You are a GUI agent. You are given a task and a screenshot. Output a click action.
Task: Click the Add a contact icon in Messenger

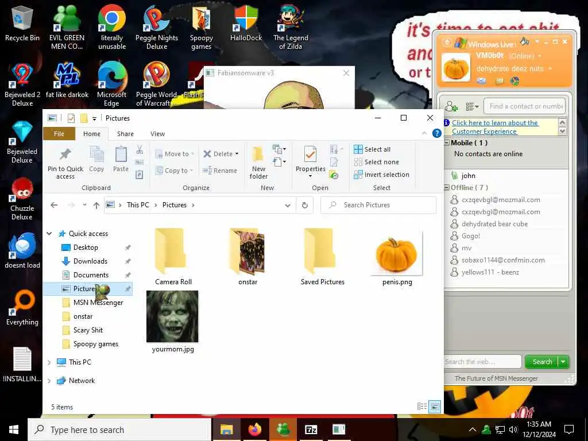(x=451, y=106)
